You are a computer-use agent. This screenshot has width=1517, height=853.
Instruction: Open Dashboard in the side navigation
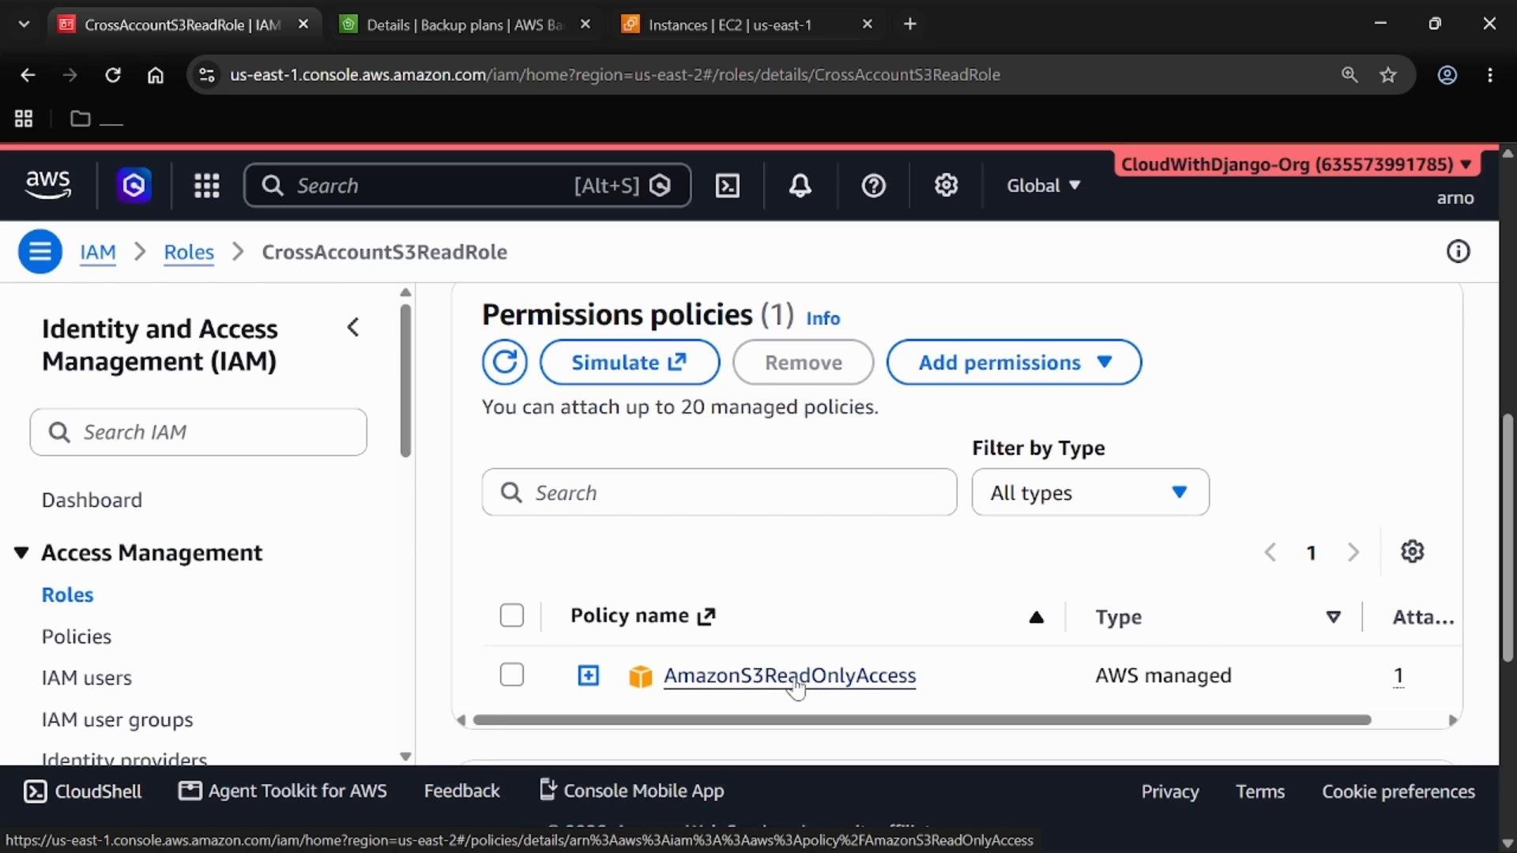(x=92, y=500)
